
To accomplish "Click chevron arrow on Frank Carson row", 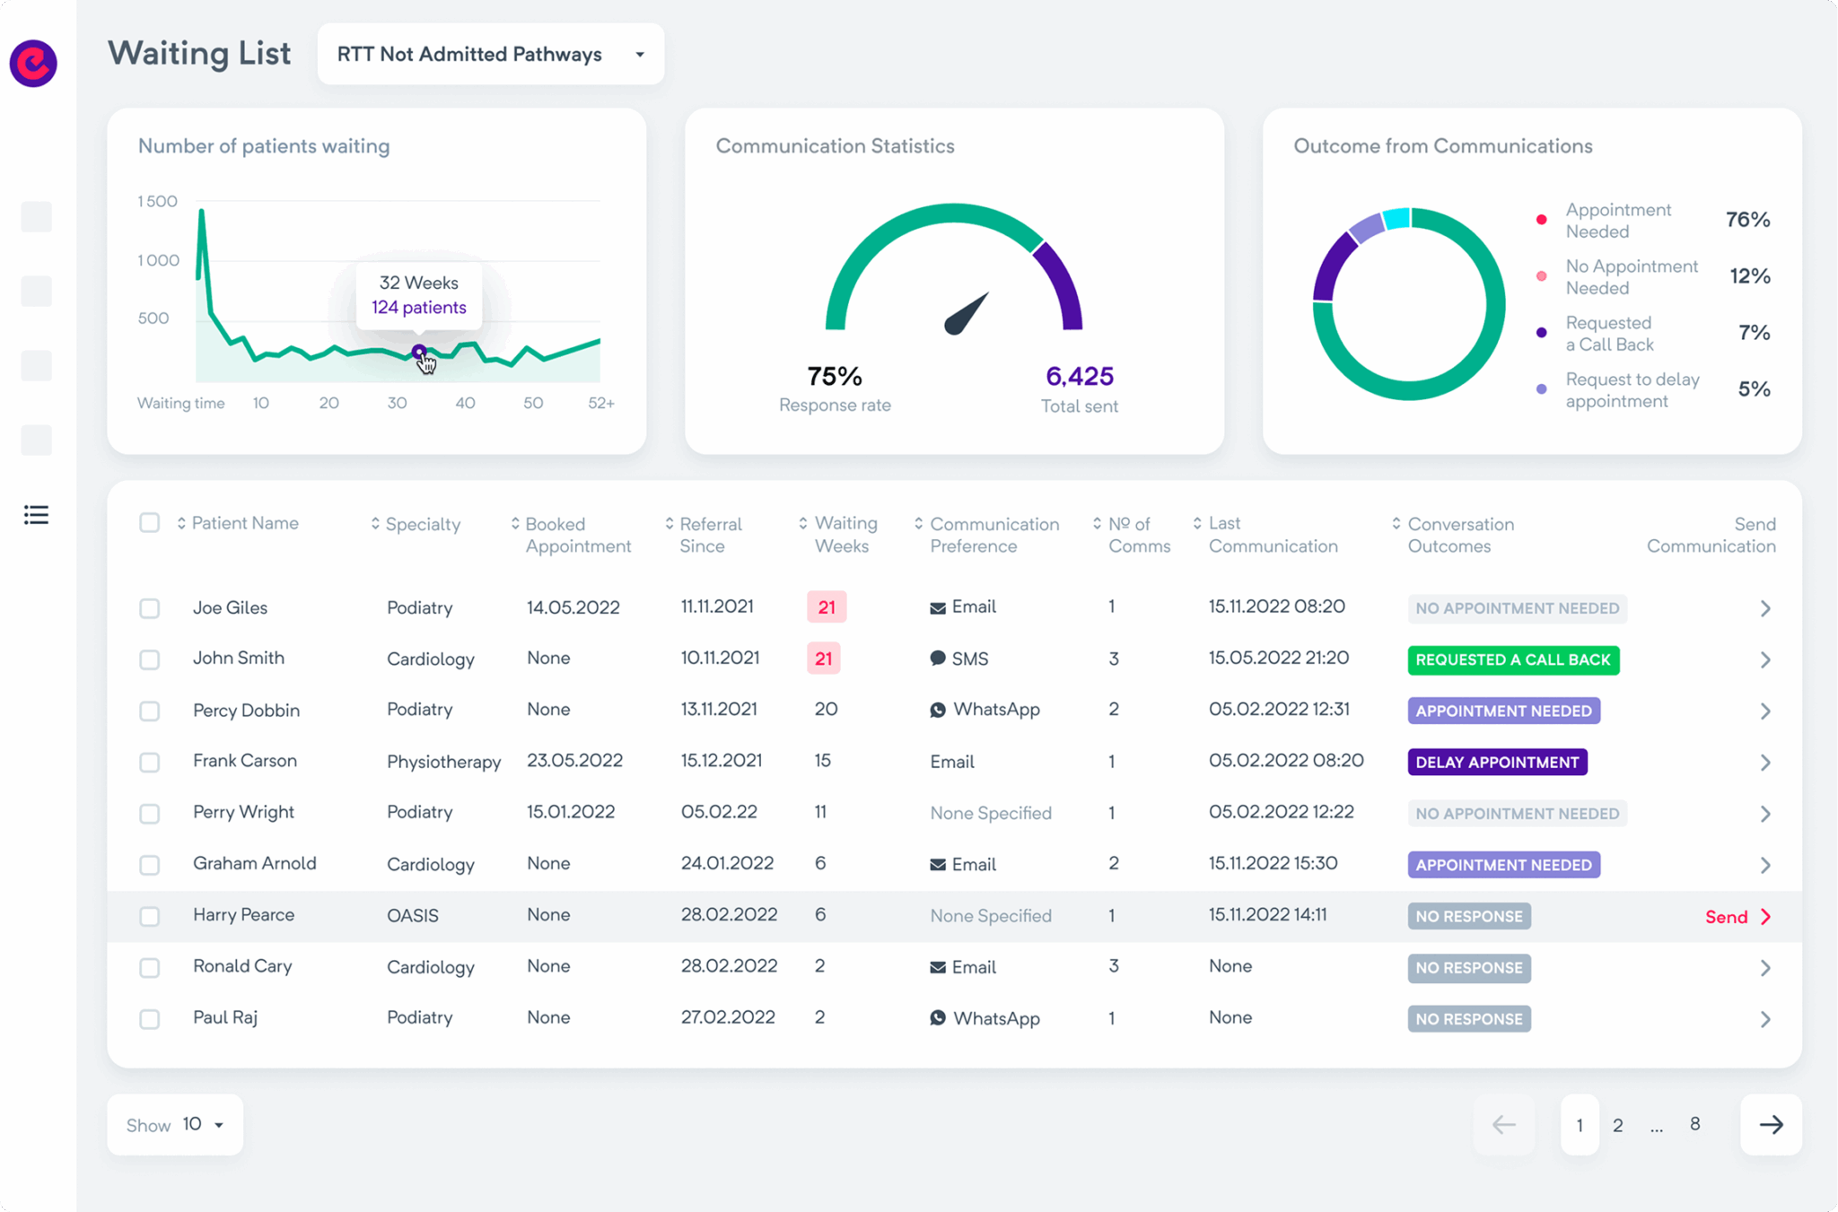I will [1765, 763].
